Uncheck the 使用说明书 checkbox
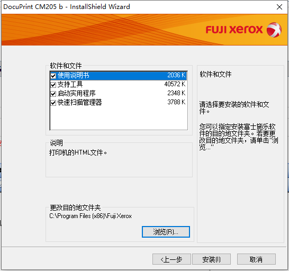This screenshot has height=271, width=289. (x=53, y=76)
